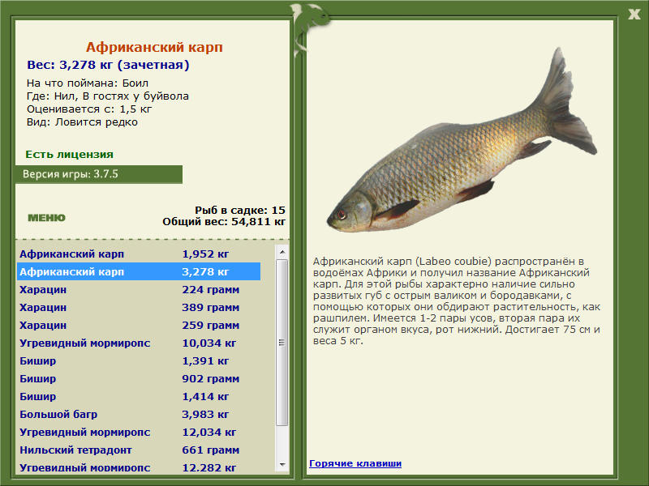Close the fish info window with X

click(x=634, y=15)
